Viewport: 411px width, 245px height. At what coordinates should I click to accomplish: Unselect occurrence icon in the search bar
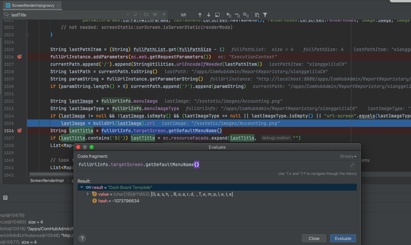pos(237,15)
